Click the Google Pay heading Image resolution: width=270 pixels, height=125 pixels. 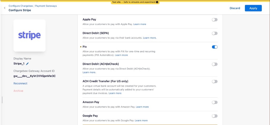90,116
